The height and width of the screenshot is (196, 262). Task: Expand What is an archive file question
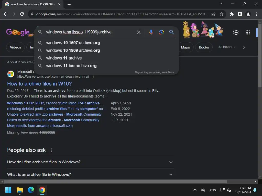[x=90, y=175]
